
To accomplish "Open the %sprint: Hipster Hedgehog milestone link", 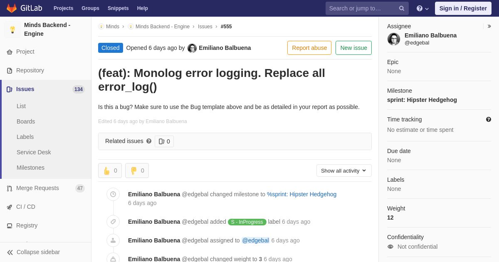I will 301,194.
